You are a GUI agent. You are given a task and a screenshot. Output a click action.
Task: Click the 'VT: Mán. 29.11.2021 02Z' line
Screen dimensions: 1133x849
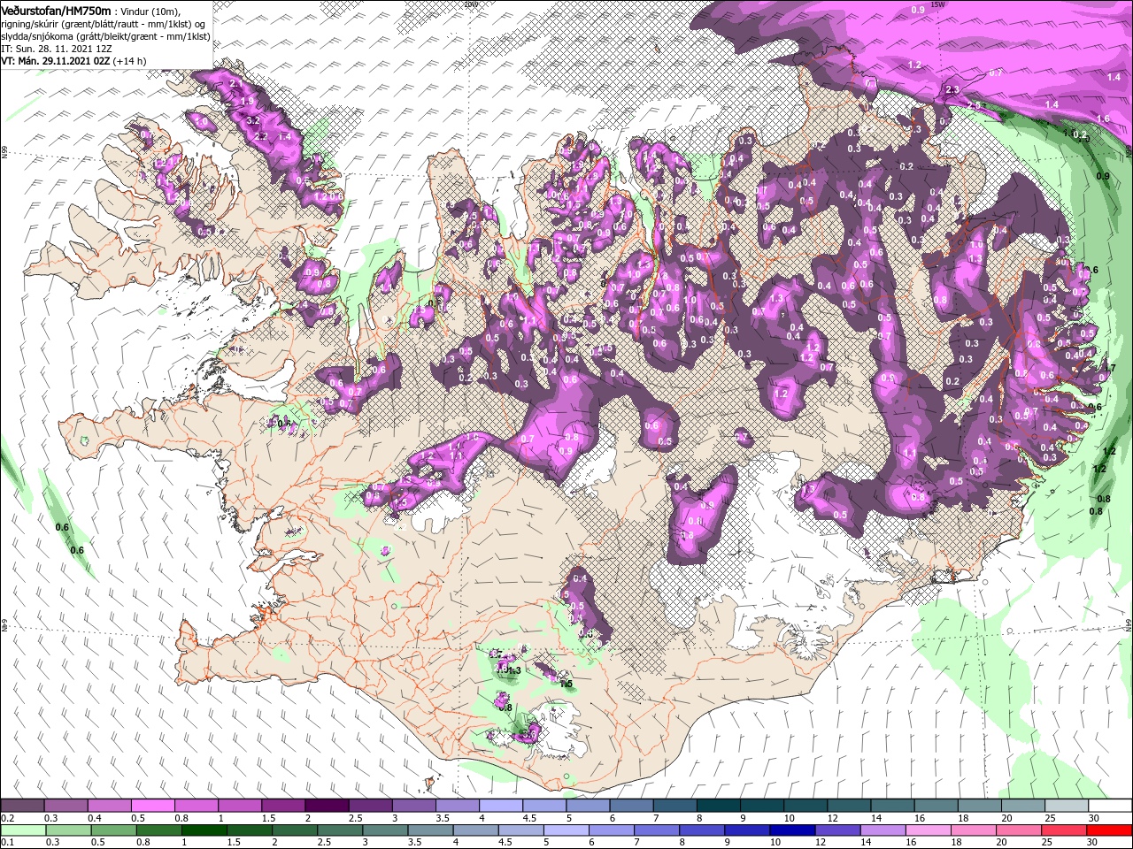[56, 61]
